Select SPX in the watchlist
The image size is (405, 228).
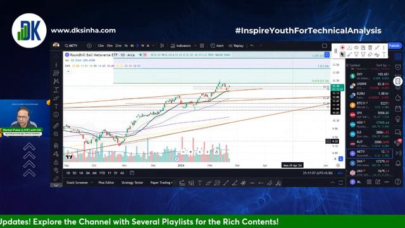[x=370, y=115]
